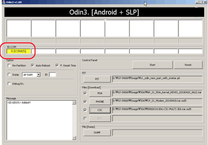
Task: Click the ID input field beside the dump dropdown
Action: tap(52, 74)
